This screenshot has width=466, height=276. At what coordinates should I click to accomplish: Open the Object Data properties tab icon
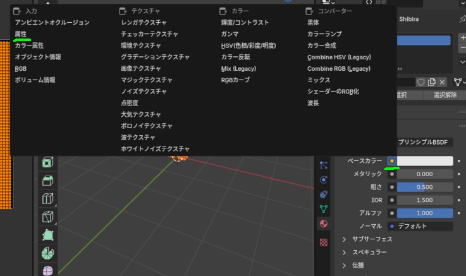(x=323, y=209)
